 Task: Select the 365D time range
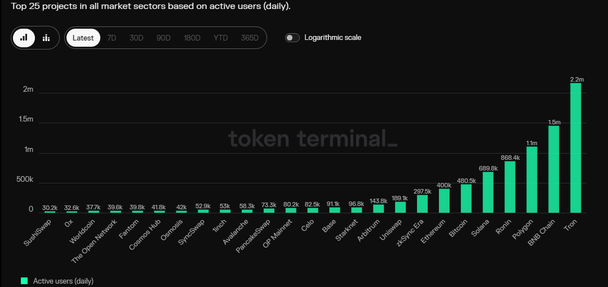tap(250, 38)
